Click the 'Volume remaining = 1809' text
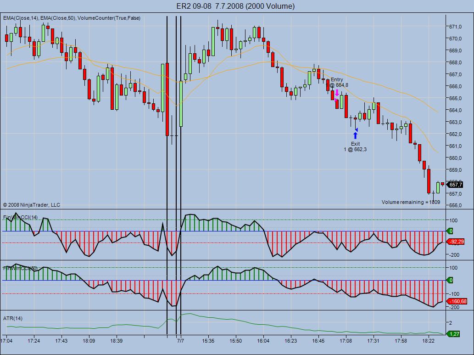Viewport: 474px width, 355px height. [x=411, y=202]
